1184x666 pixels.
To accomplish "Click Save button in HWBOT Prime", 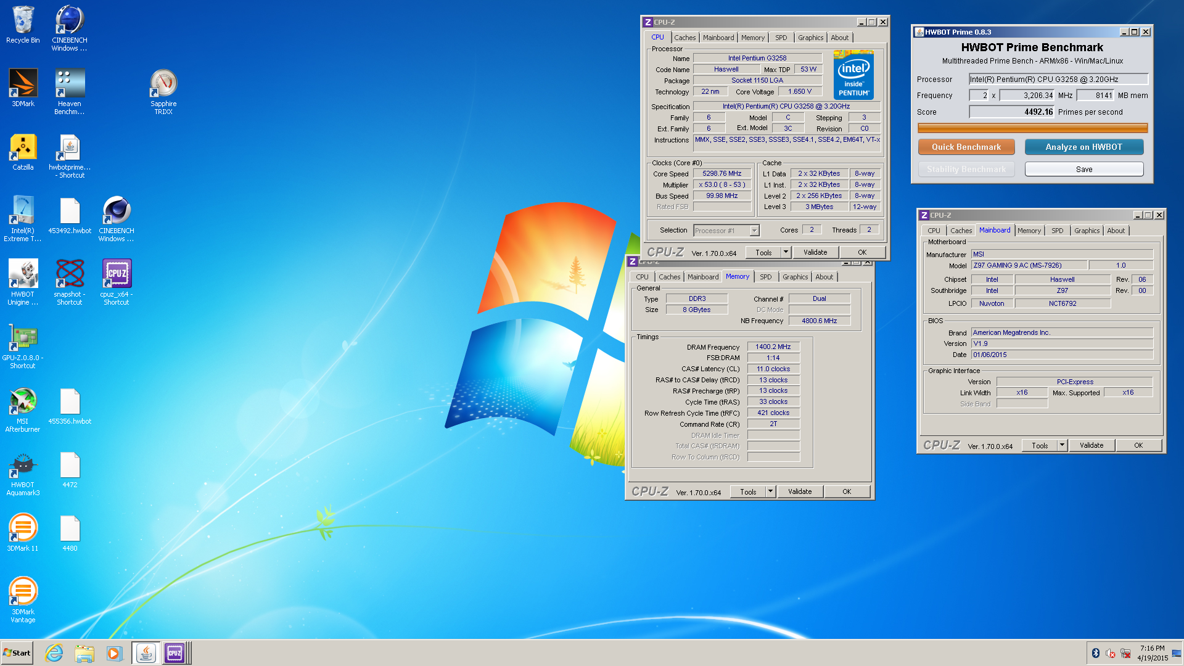I will 1083,169.
